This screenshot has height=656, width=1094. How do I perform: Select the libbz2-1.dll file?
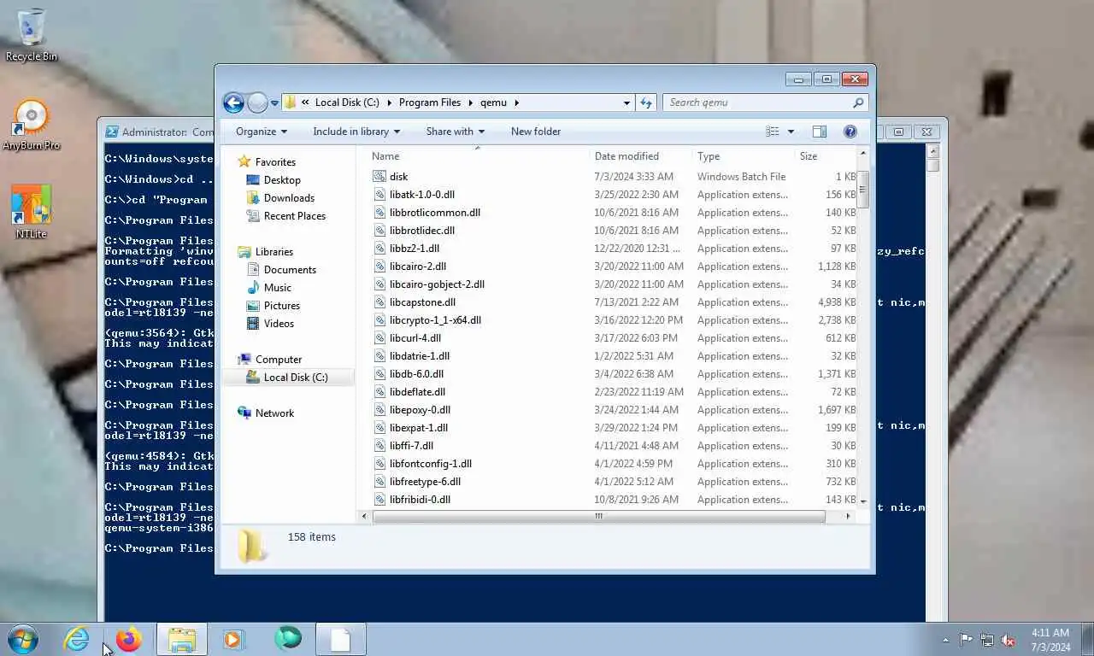click(415, 249)
